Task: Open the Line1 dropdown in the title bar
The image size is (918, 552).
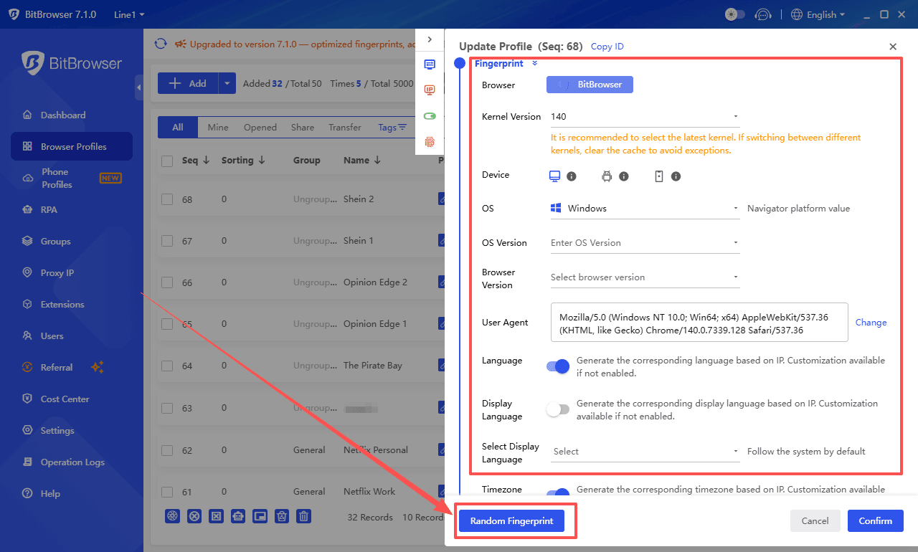Action: click(129, 14)
